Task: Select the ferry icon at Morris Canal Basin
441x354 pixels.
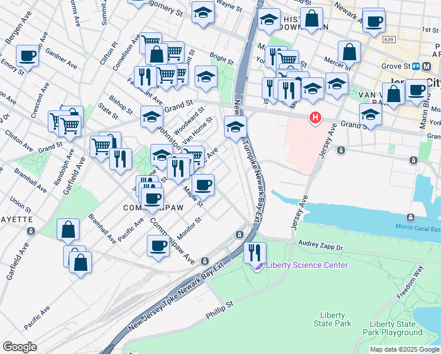Action: 410,218
